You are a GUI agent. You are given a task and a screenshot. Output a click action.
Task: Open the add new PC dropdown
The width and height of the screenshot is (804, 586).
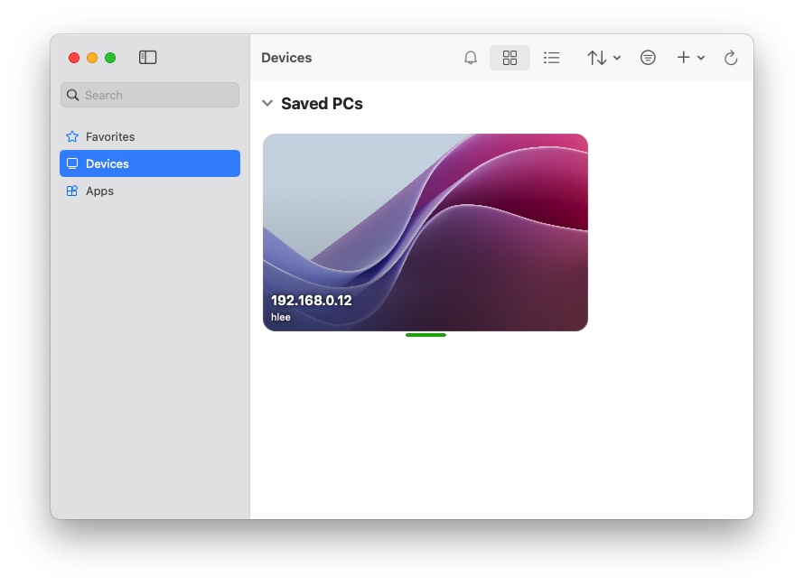690,58
